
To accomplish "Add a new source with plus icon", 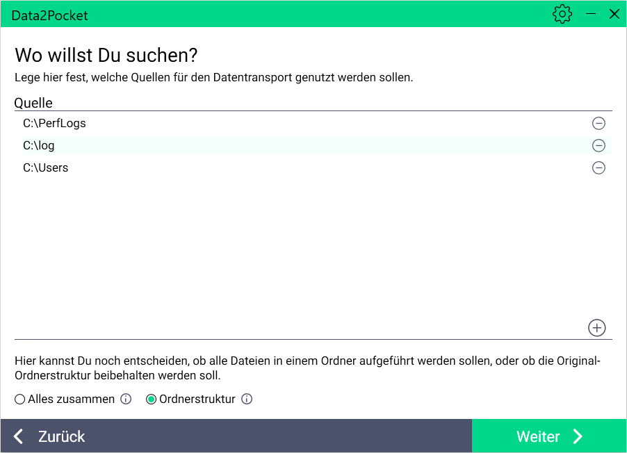I will tap(597, 328).
